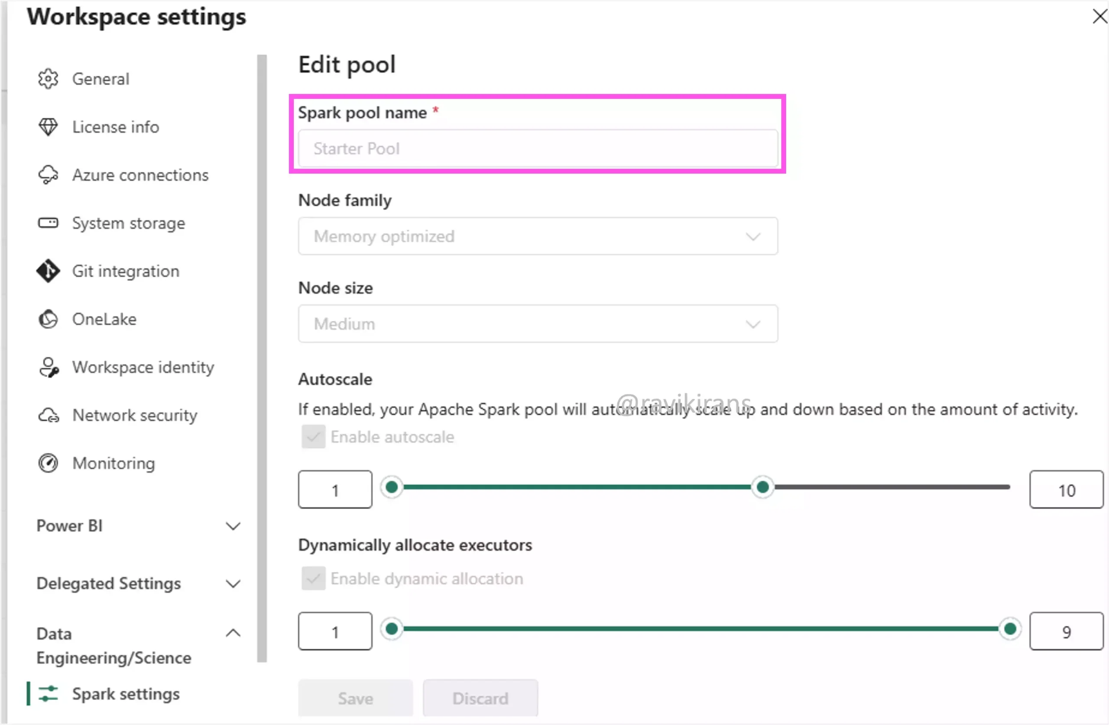This screenshot has height=725, width=1109.
Task: Click the sidebar vertical scrollbar
Action: click(262, 358)
